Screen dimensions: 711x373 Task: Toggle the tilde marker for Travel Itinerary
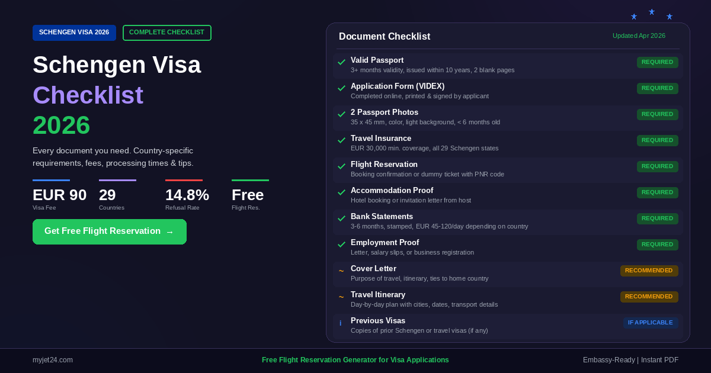(341, 297)
